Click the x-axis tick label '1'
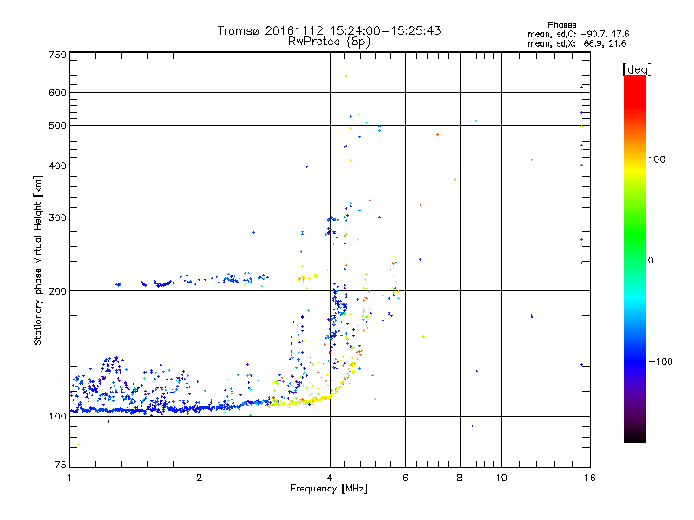Screen dimensions: 694x520 click(x=69, y=478)
